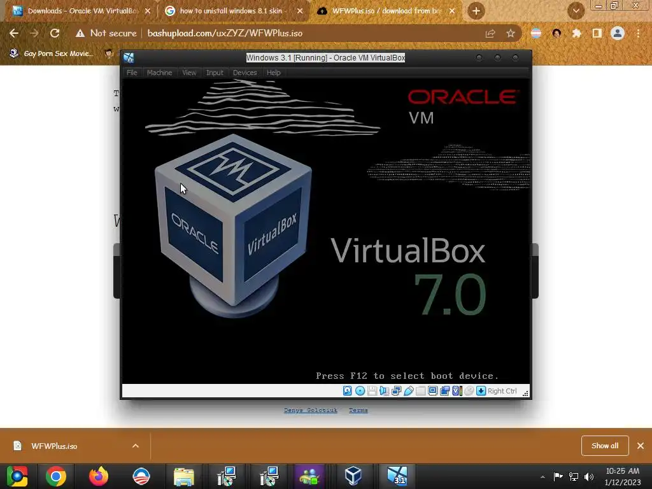
Task: Open Google Chrome from the taskbar
Action: coord(56,476)
